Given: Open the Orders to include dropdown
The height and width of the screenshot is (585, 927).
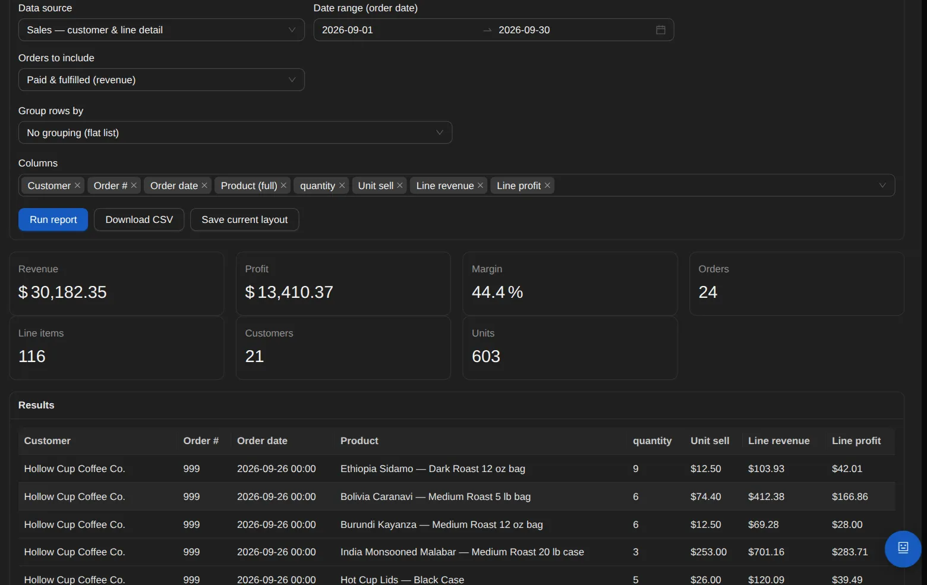Looking at the screenshot, I should pos(162,80).
